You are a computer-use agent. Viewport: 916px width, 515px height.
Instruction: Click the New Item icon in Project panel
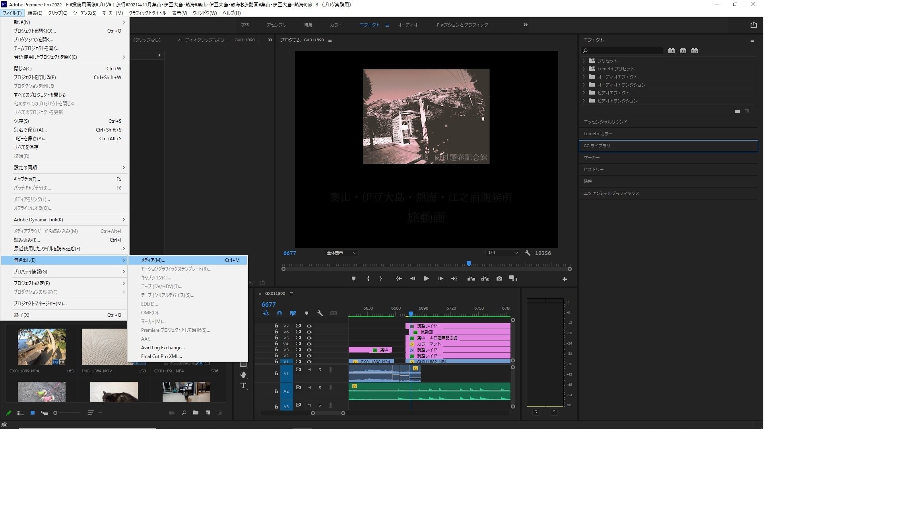[x=208, y=412]
